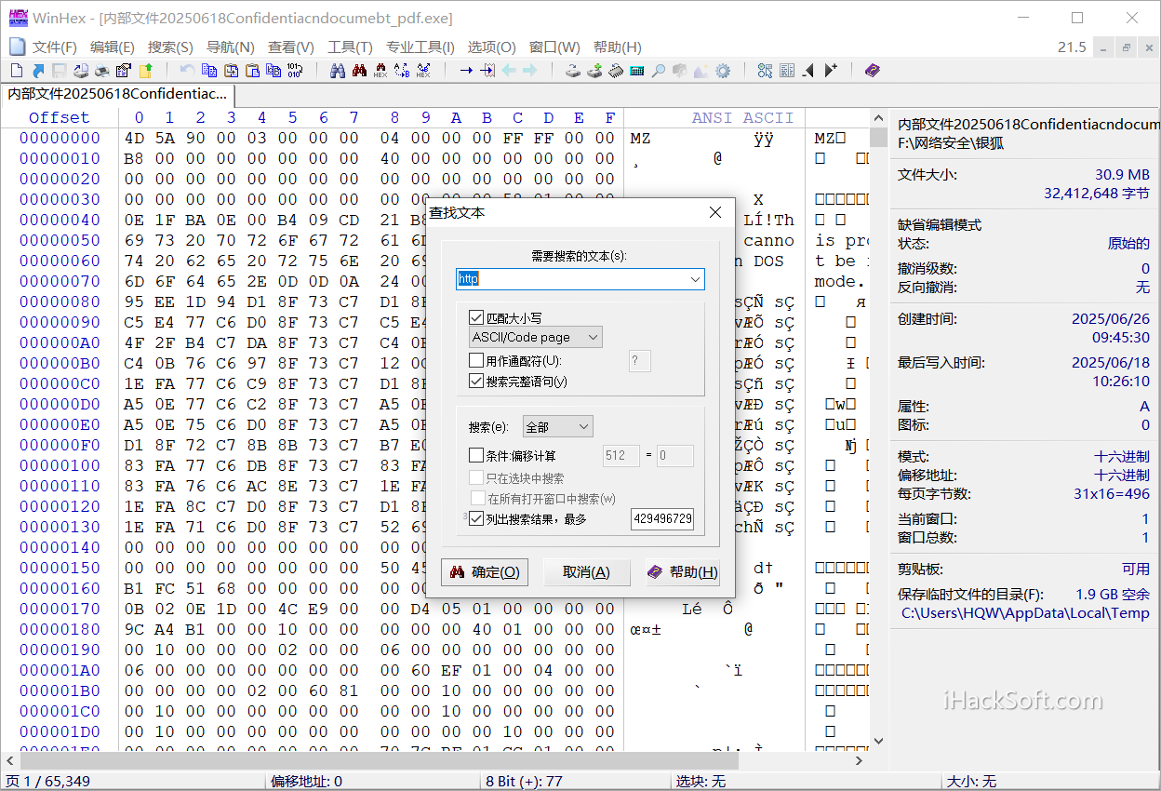Select the 内部文件20250618Confidentiac... file tab
The image size is (1161, 791).
coord(117,94)
